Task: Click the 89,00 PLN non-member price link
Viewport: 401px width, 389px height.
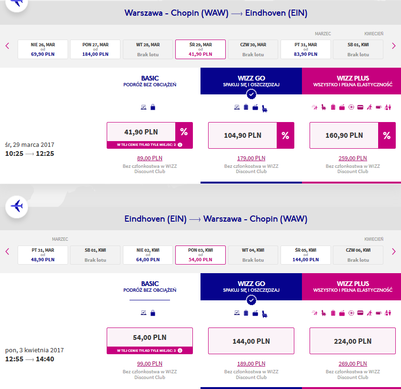Action: [x=150, y=158]
